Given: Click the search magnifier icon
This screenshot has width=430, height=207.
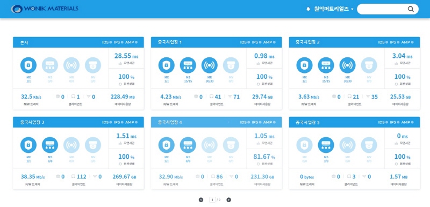Looking at the screenshot, I should (411, 9).
